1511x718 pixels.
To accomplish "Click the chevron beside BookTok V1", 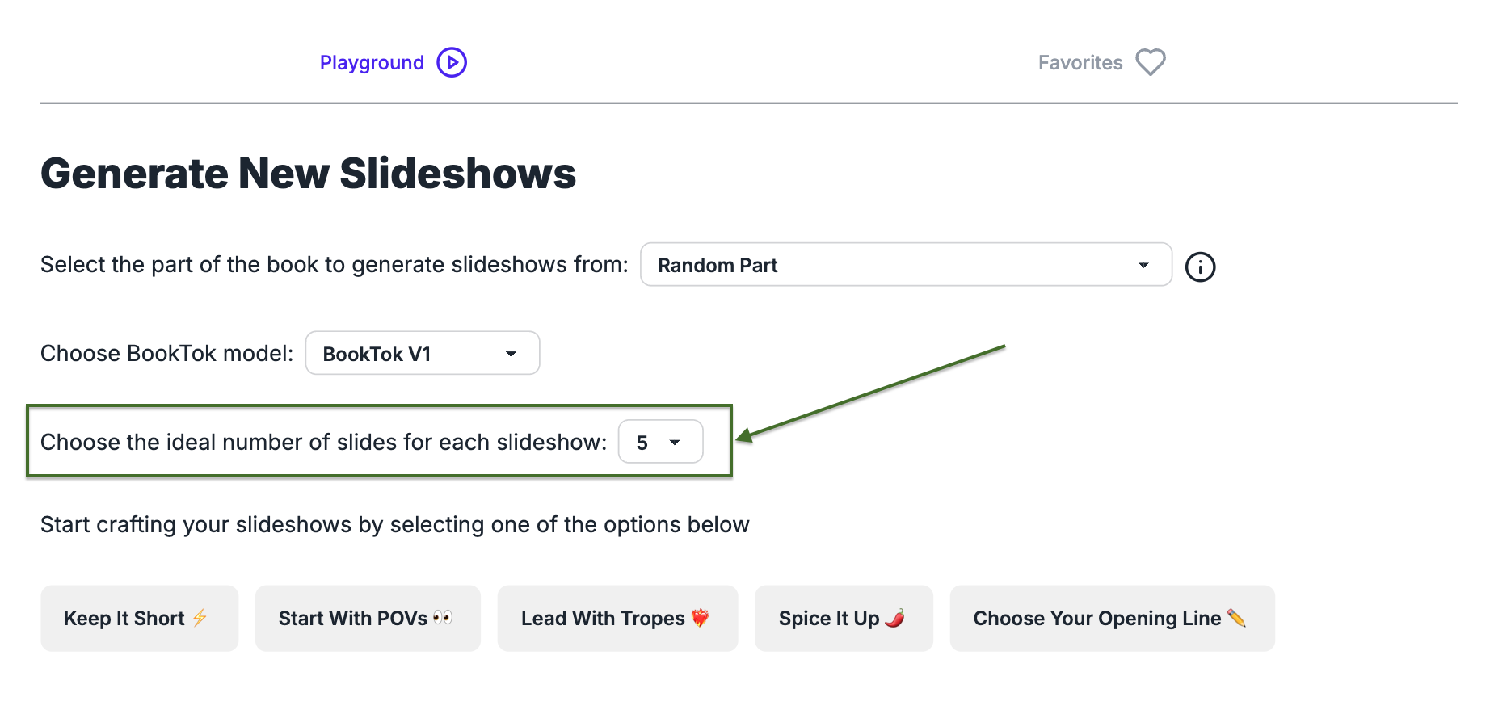I will [x=511, y=353].
